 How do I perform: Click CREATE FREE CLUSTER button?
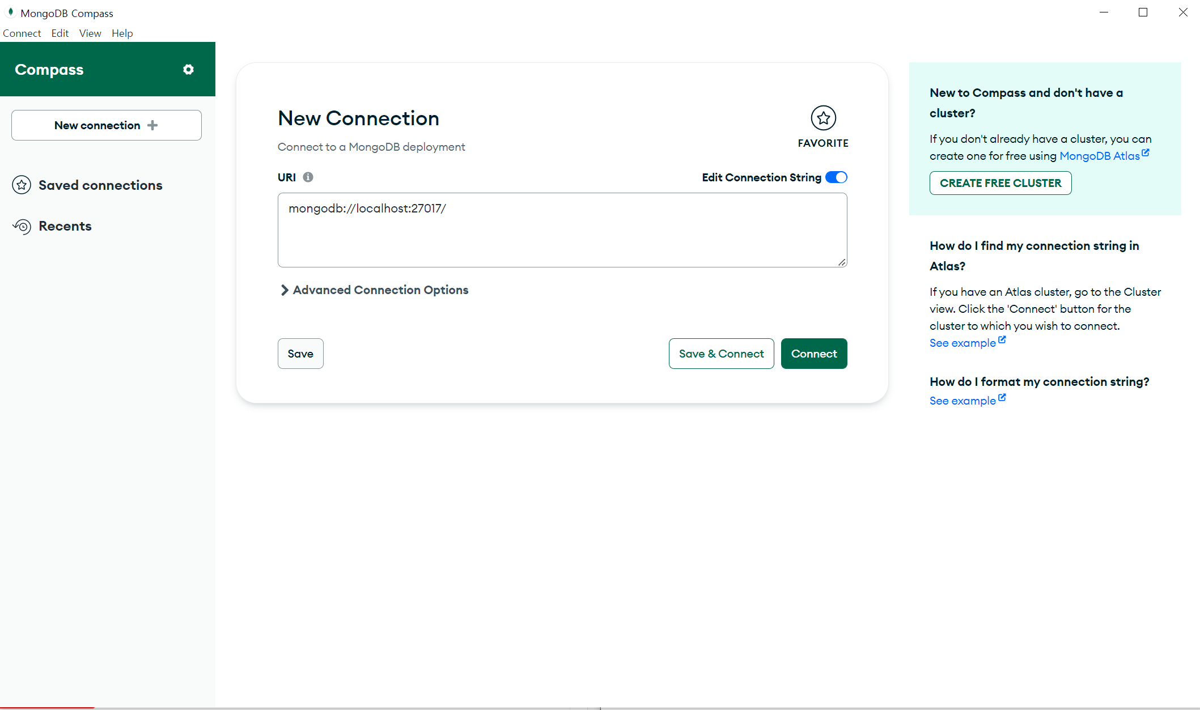(1000, 183)
